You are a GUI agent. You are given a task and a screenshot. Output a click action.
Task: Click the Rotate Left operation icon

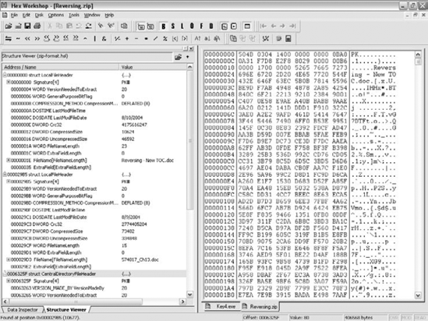47,39
